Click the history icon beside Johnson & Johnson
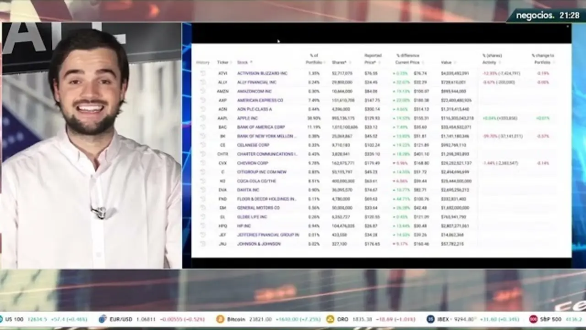Viewport: 586px width, 330px height. [x=203, y=244]
